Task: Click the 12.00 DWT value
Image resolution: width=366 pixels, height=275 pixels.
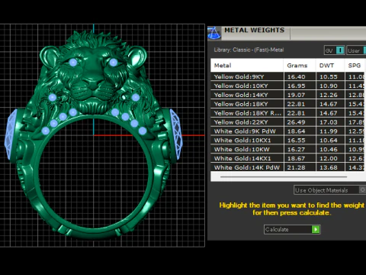Action: (329, 158)
